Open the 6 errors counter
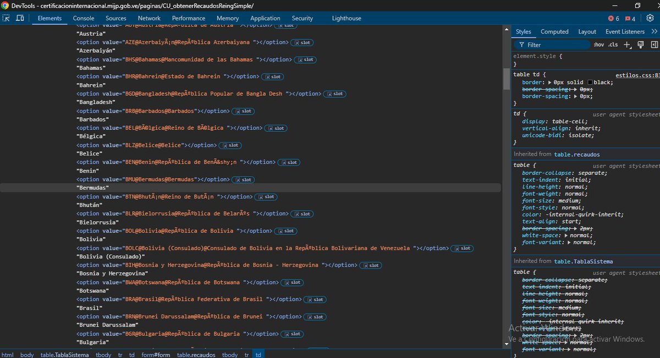660x358 pixels. [614, 18]
